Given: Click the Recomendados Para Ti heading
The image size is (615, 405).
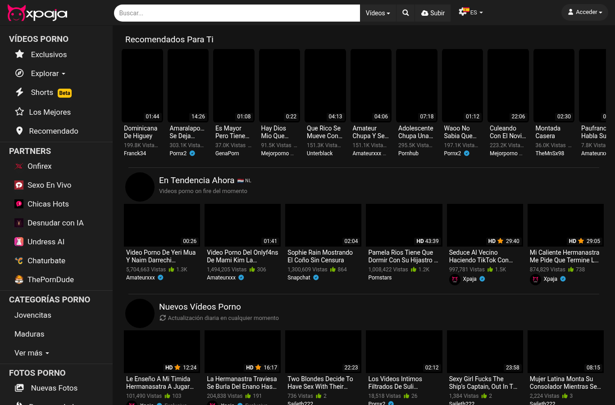Looking at the screenshot, I should click(169, 40).
